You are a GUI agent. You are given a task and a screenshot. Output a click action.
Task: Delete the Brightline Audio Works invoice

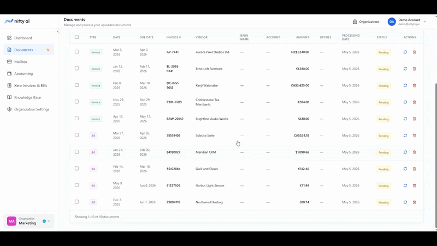coord(415,119)
